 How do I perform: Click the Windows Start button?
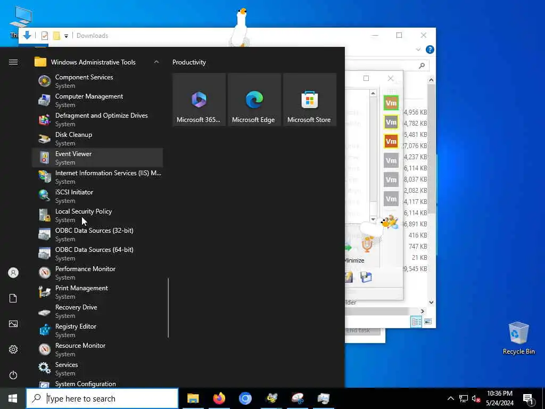click(13, 398)
